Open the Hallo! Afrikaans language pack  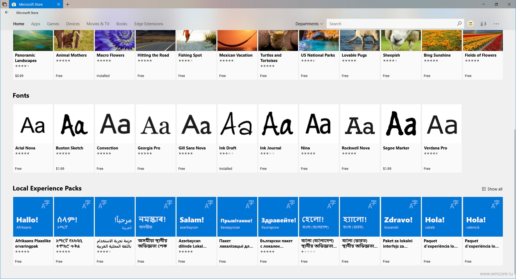[x=33, y=231]
